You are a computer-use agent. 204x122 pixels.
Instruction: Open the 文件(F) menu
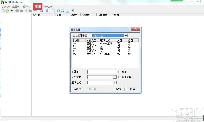pyautogui.click(x=6, y=7)
